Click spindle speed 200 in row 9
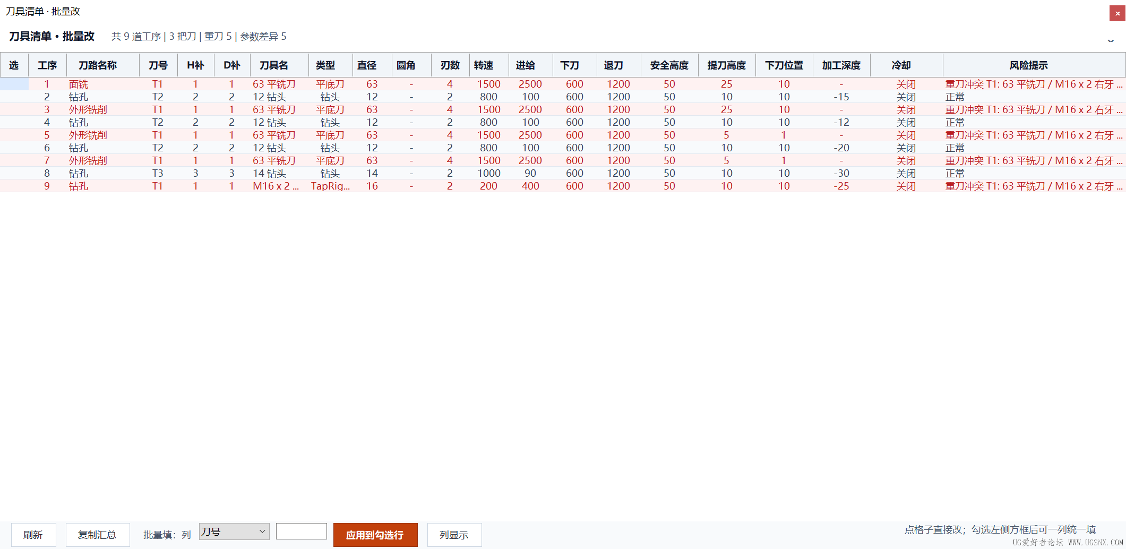1126x549 pixels. tap(489, 186)
